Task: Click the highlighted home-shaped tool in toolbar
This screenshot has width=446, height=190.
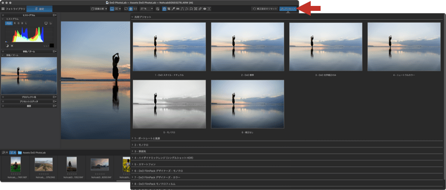Action: pos(164,9)
